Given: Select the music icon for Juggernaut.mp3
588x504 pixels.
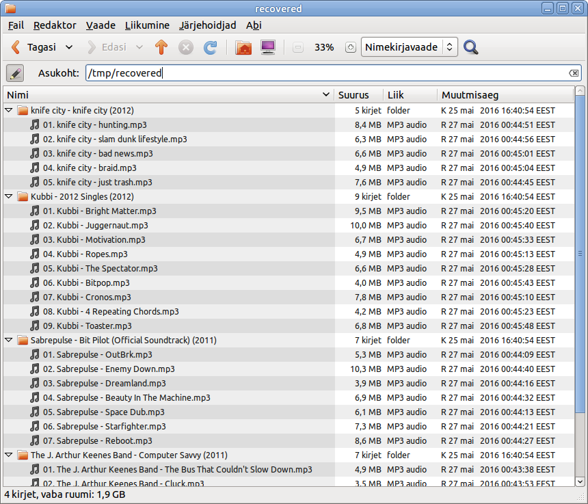Looking at the screenshot, I should pos(34,226).
